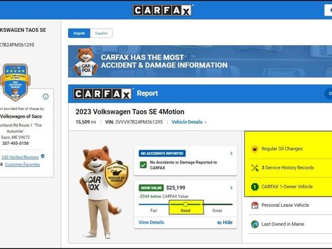Click the Volkswagen of Saco dealer name

(x=21, y=116)
